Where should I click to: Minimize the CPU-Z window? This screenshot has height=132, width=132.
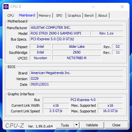coord(93,7)
